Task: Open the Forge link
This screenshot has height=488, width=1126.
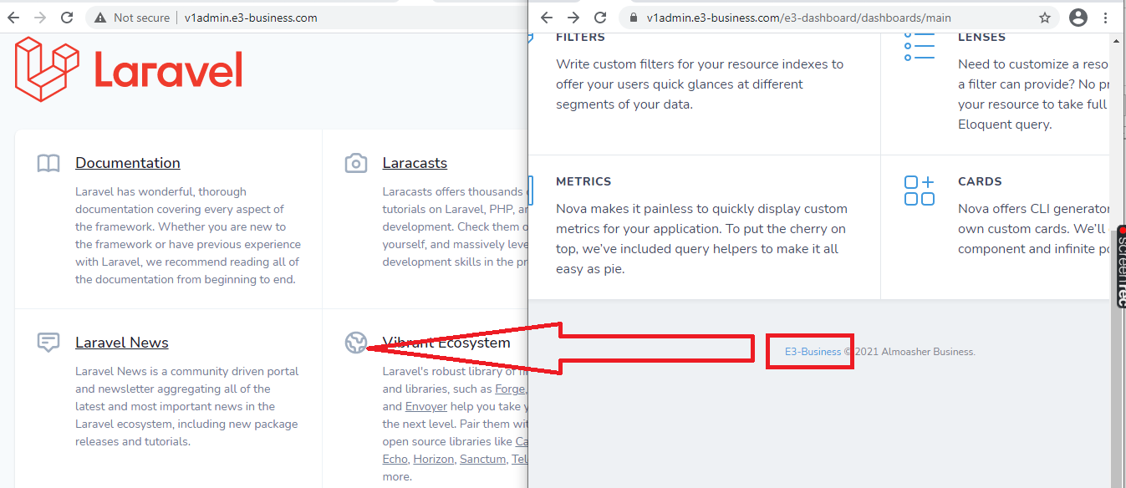Action: 509,389
